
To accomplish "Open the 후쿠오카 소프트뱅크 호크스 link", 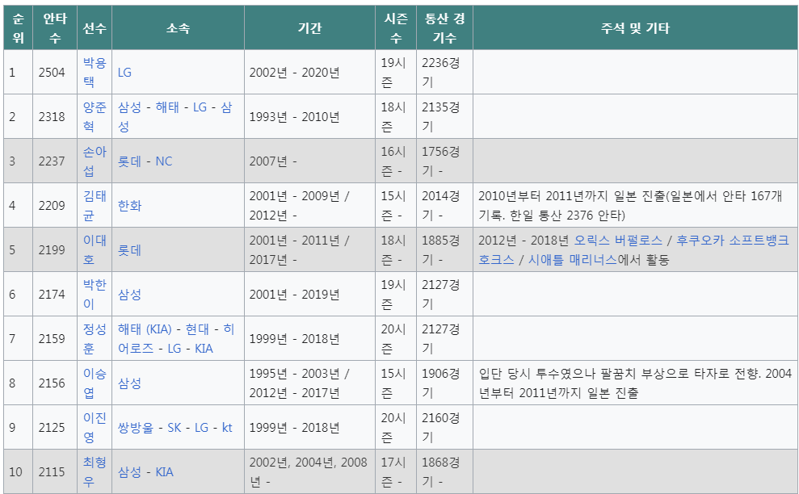I will pos(633,250).
